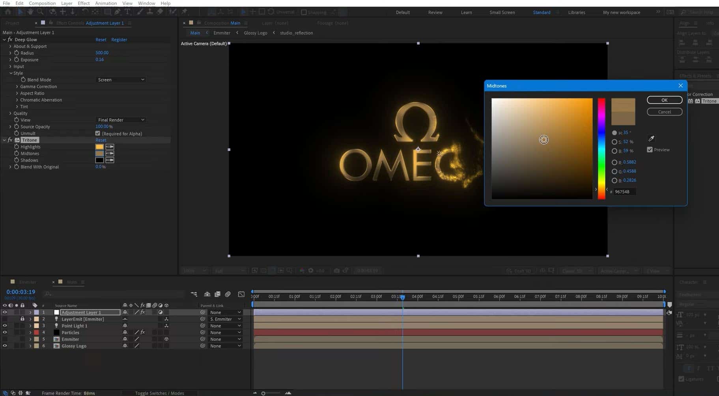Screen dimensions: 719x396
Task: Click the hex value field showing 967548
Action: pyautogui.click(x=623, y=191)
